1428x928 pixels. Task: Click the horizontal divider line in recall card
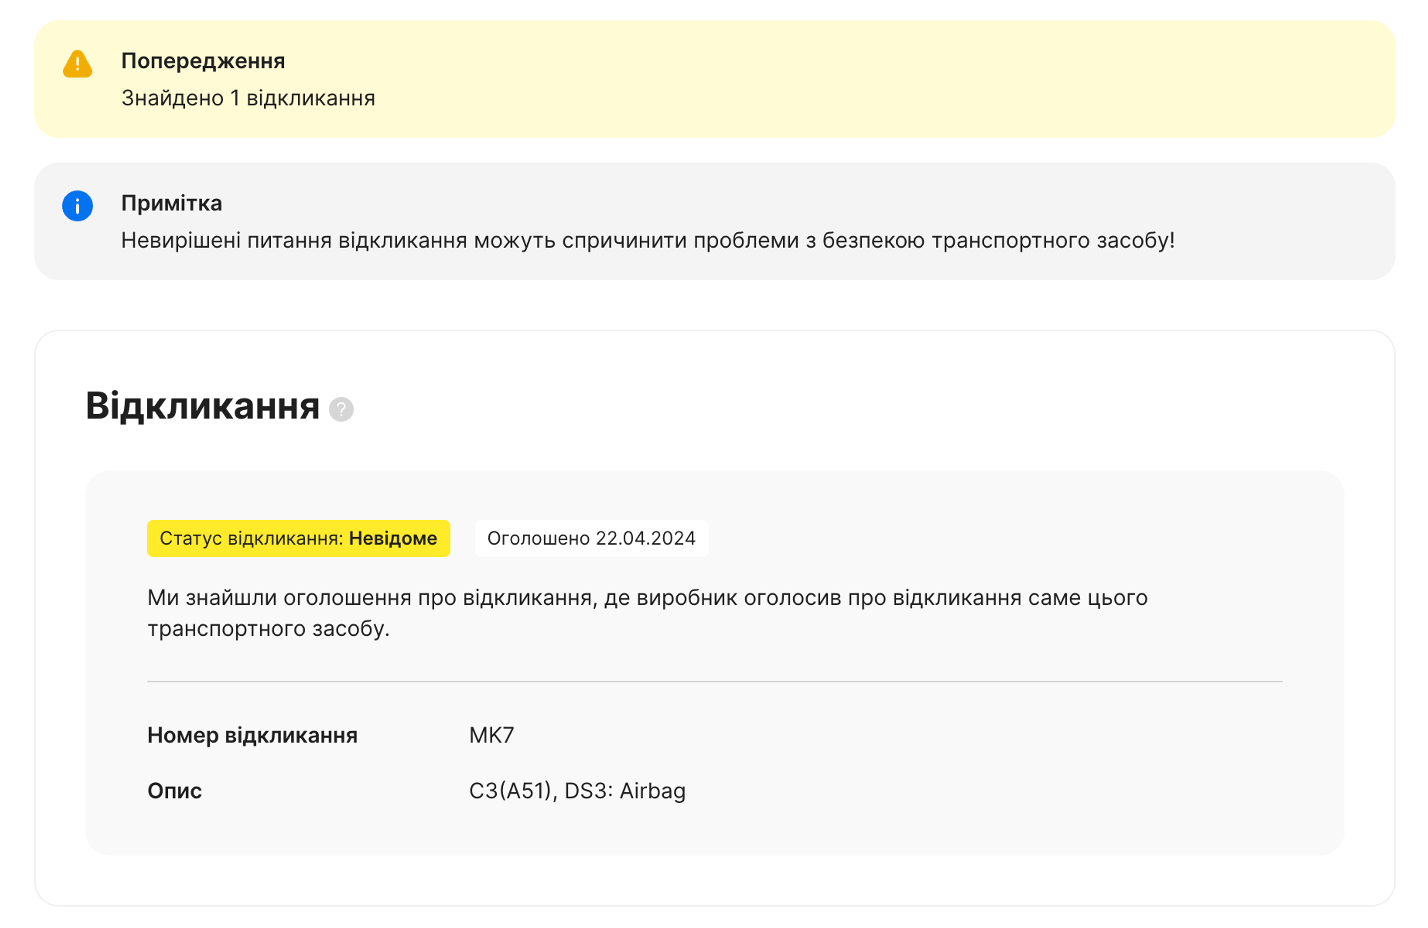(714, 681)
